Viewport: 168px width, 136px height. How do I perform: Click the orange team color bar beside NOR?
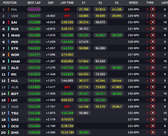pyautogui.click(x=8, y=55)
